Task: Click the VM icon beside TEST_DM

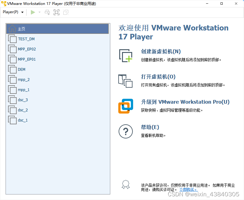Action: (12, 39)
